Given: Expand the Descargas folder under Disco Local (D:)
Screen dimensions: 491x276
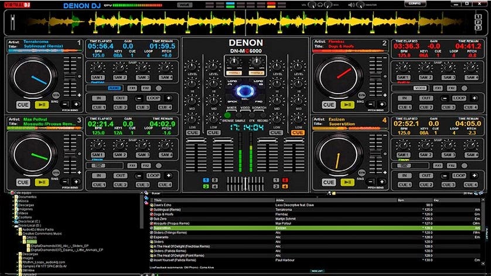Looking at the screenshot, I should click(x=18, y=254).
